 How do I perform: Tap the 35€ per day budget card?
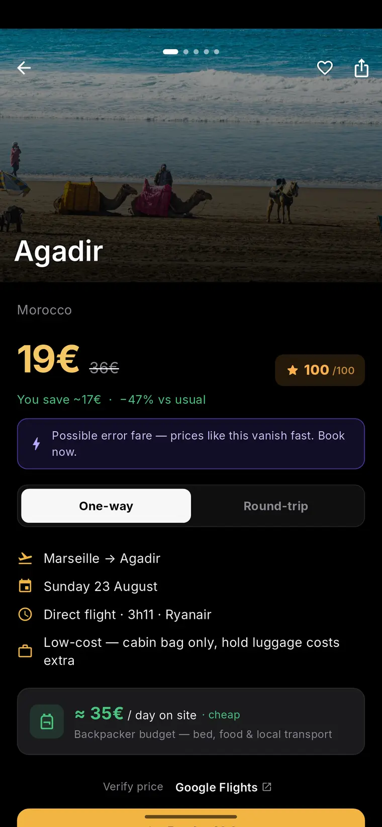click(x=191, y=721)
